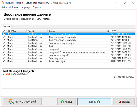This screenshot has width=137, height=107.
Task: Click the preview date 26.10.2011 12:49:37
Action: pyautogui.click(x=124, y=77)
